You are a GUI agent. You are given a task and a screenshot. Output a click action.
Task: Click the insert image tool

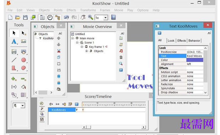pyautogui.click(x=23, y=41)
